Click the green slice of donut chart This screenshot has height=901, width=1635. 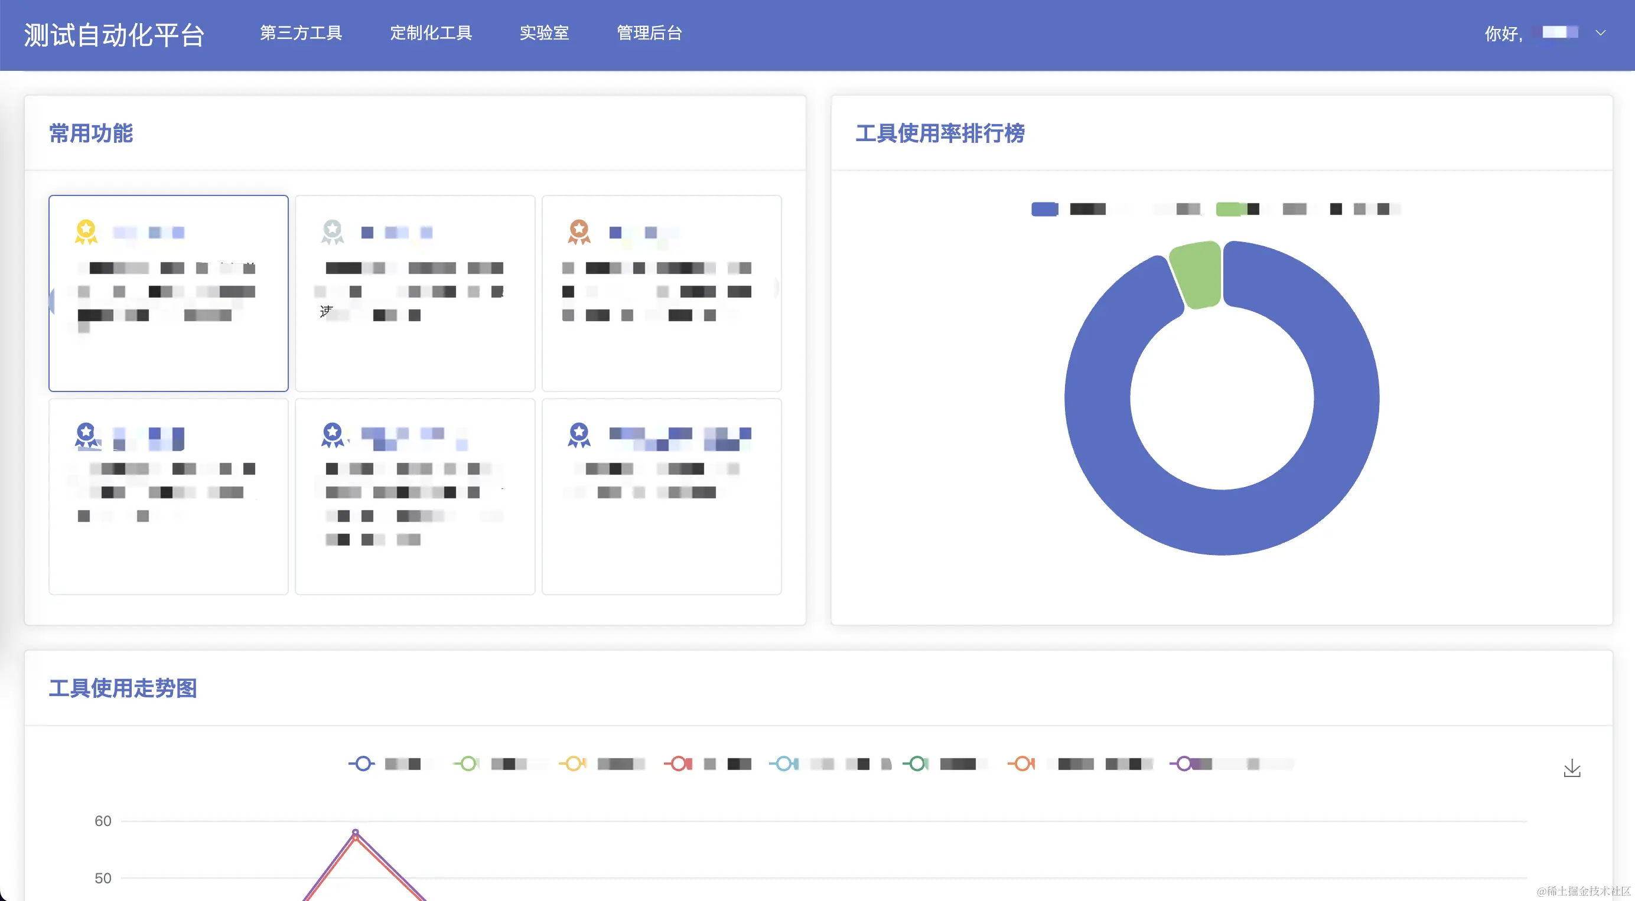click(x=1198, y=274)
